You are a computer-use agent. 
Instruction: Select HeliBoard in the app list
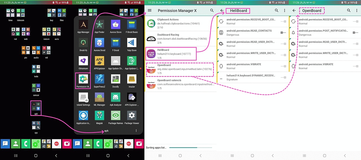[x=180, y=54]
